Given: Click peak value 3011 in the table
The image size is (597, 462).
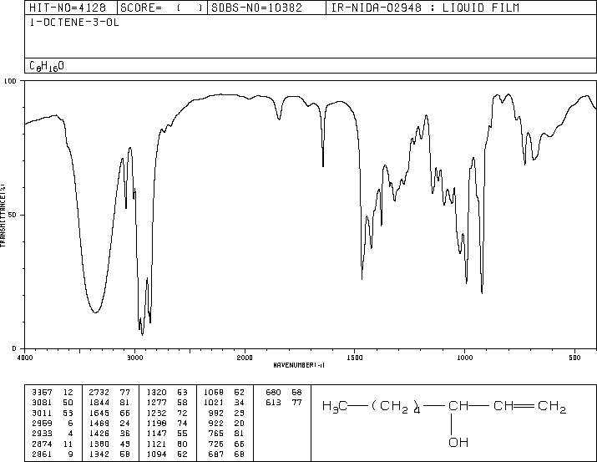Looking at the screenshot, I should (x=42, y=413).
